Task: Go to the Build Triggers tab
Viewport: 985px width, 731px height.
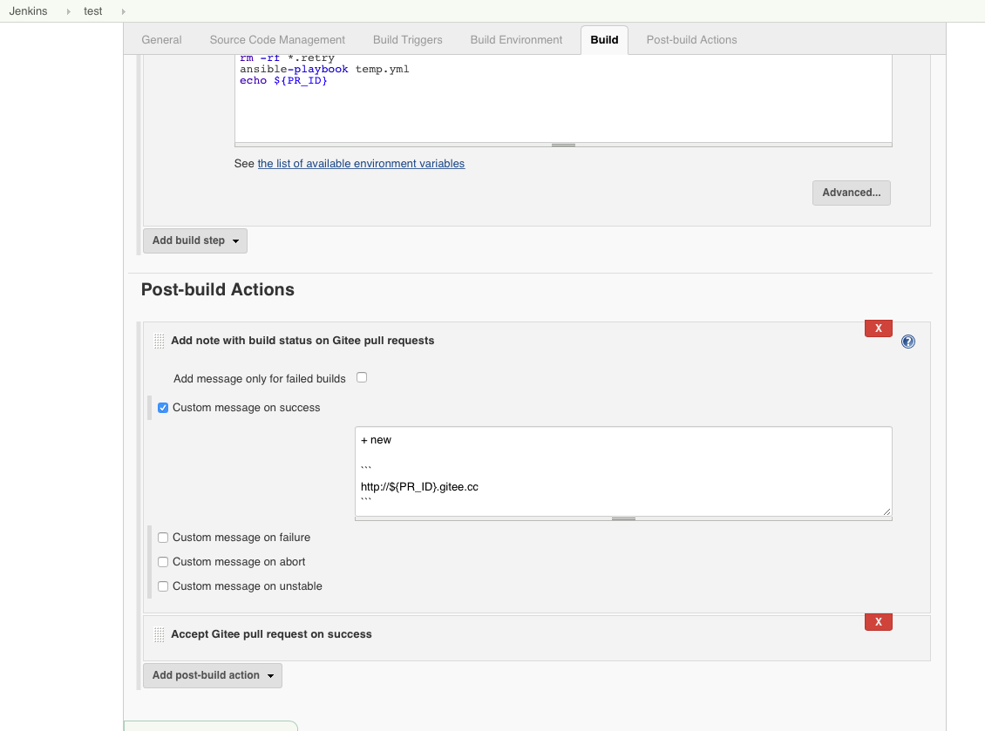Action: [x=408, y=39]
